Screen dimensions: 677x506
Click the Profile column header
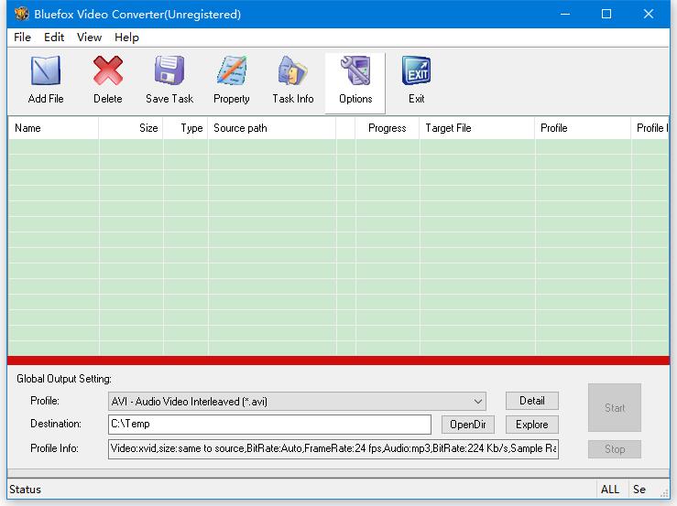click(583, 128)
